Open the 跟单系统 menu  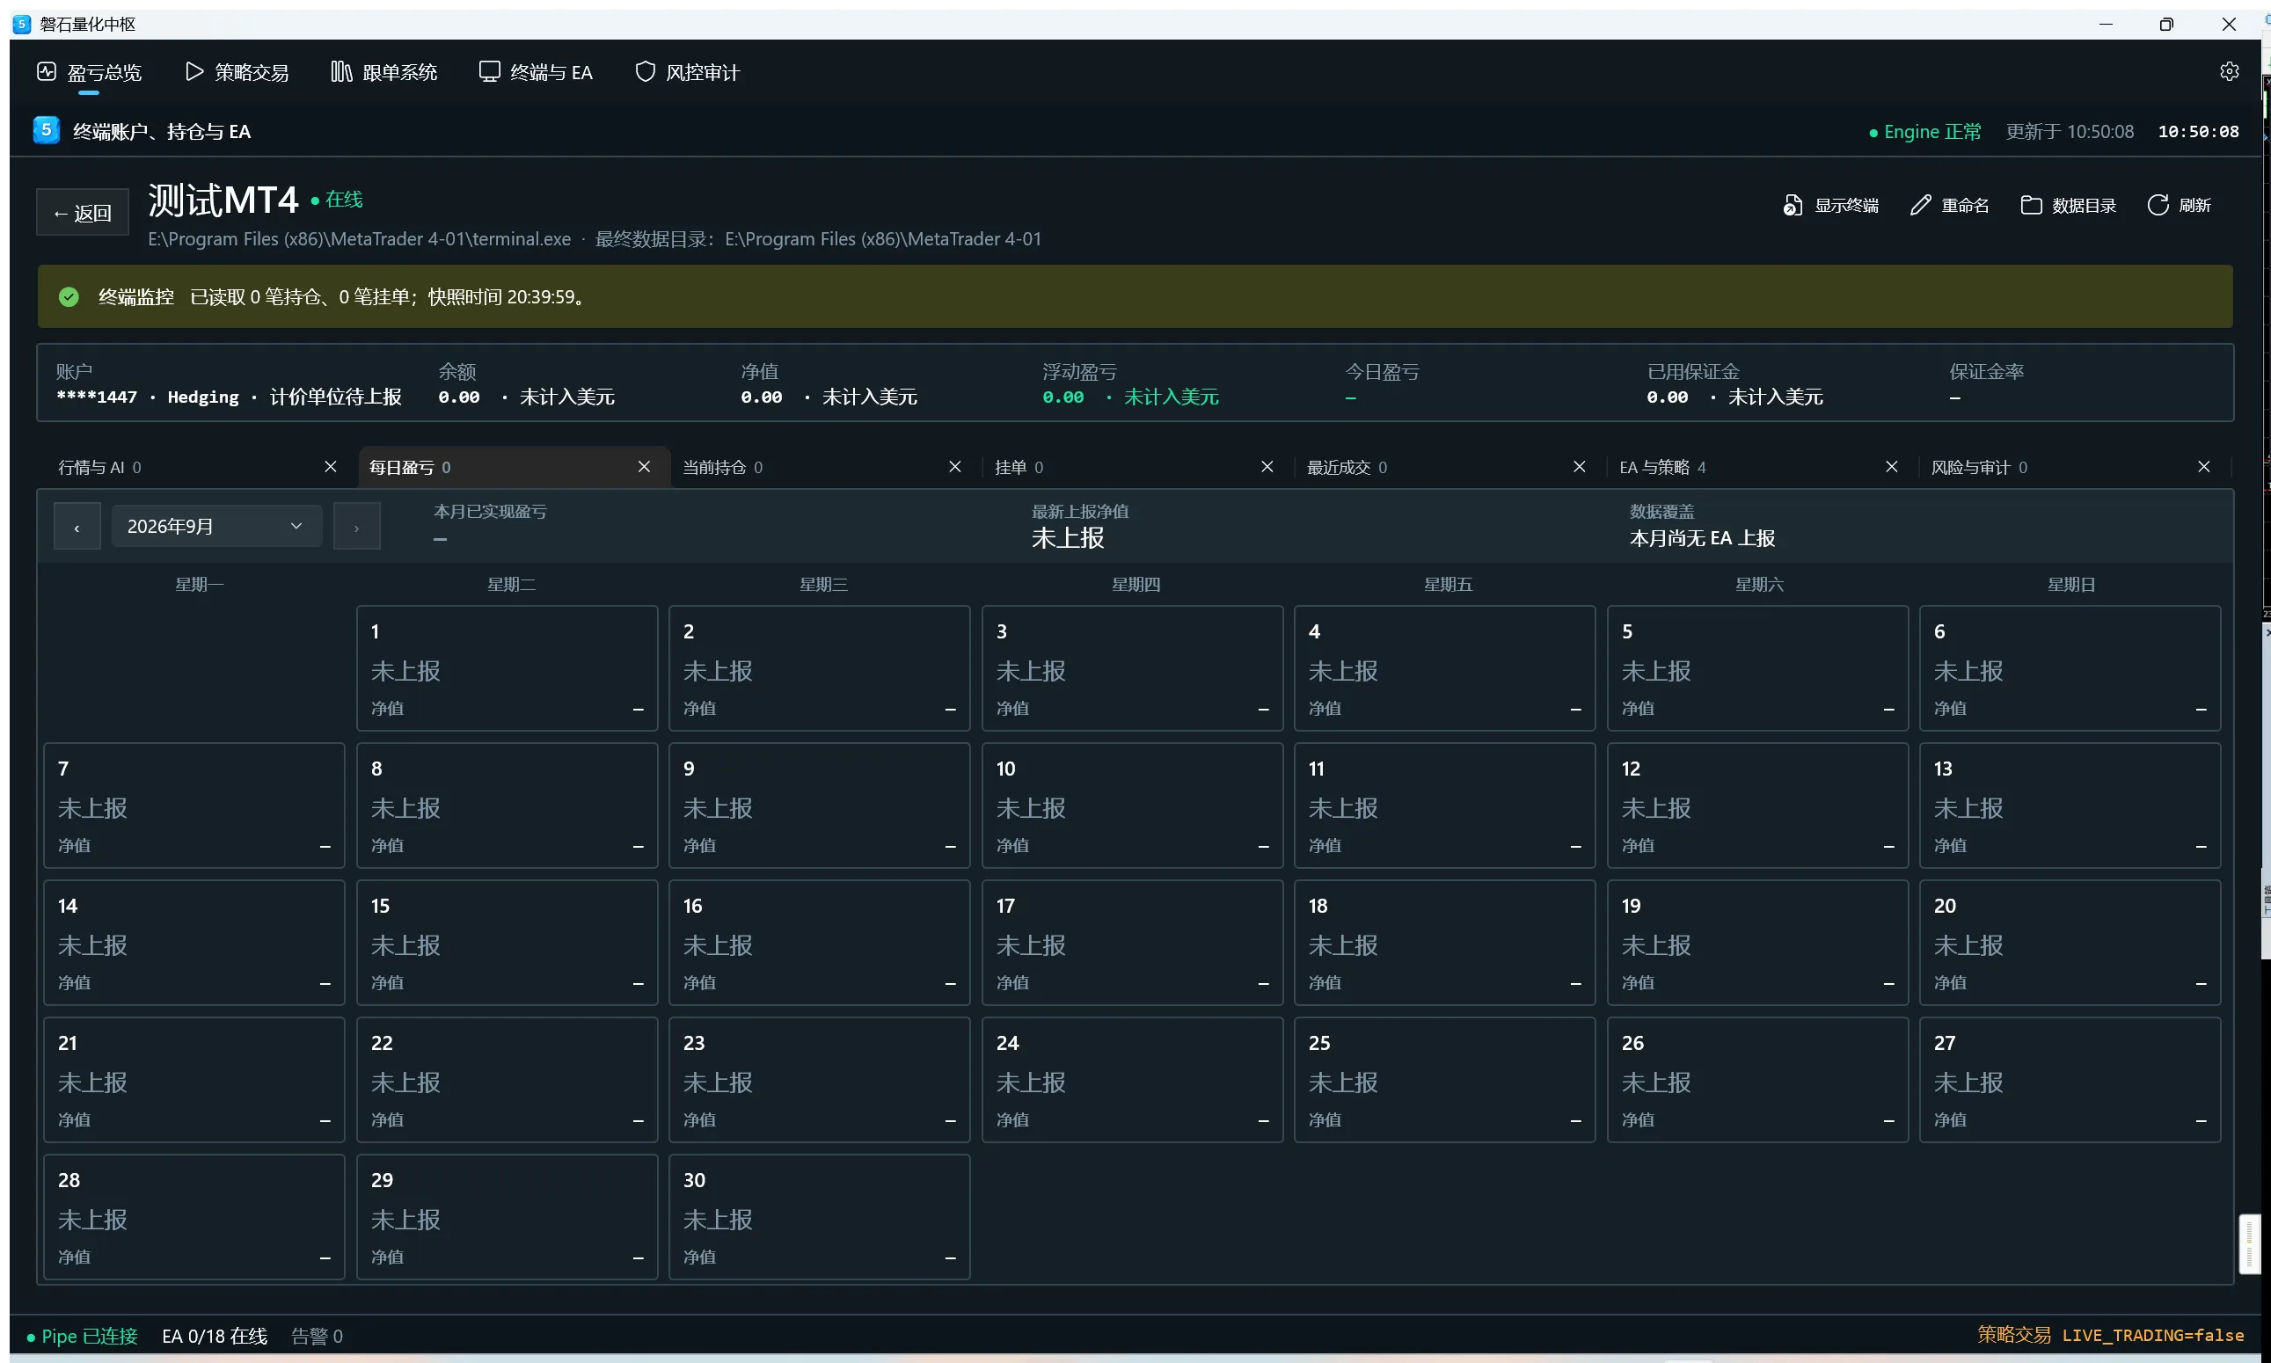pos(384,73)
